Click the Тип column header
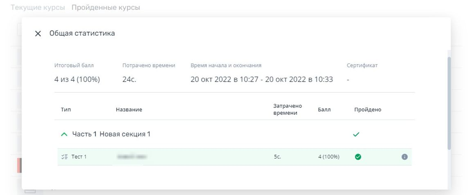 pos(66,110)
